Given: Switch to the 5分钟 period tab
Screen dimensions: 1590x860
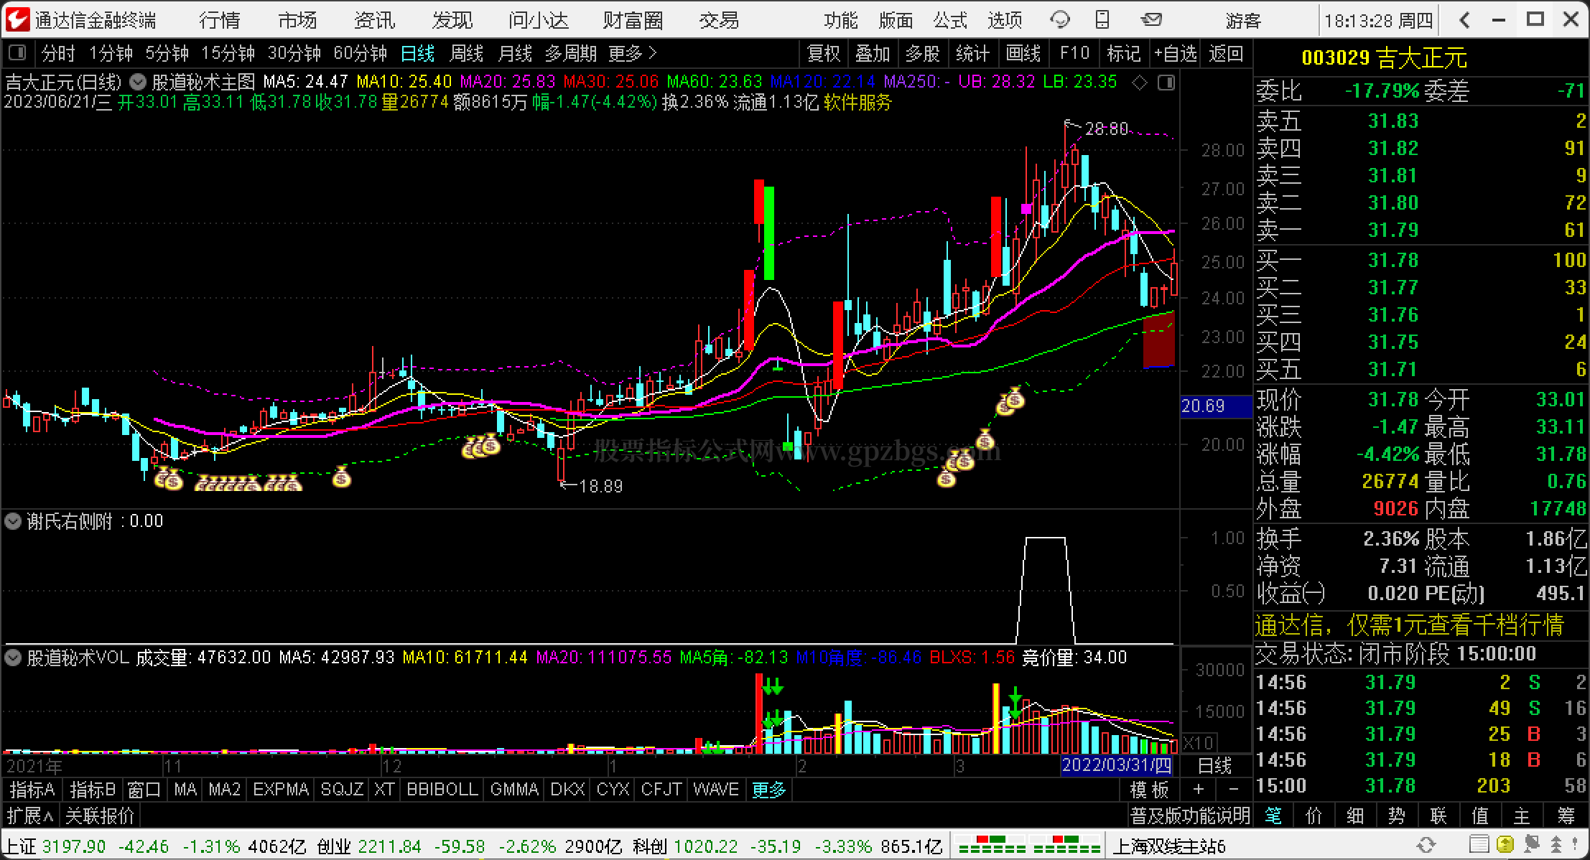Looking at the screenshot, I should pyautogui.click(x=167, y=53).
